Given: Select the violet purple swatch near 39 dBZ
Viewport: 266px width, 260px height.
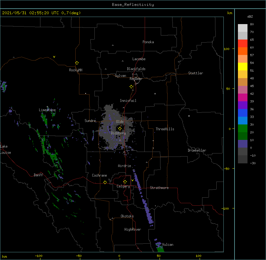Looking at the screenshot, I should (243, 105).
